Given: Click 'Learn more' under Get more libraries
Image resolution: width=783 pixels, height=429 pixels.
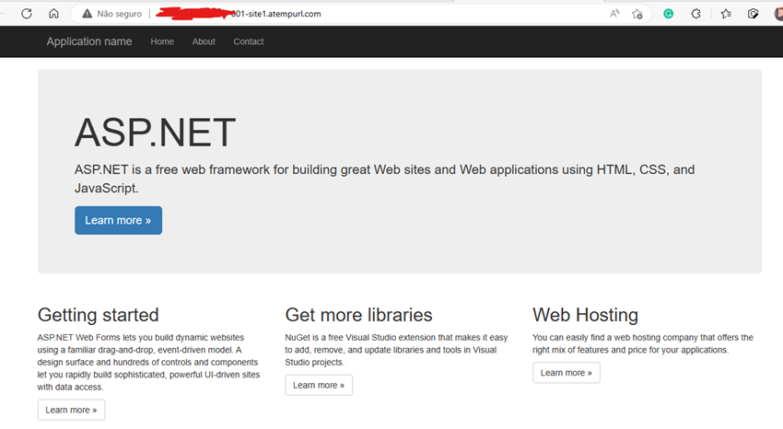Looking at the screenshot, I should [319, 385].
